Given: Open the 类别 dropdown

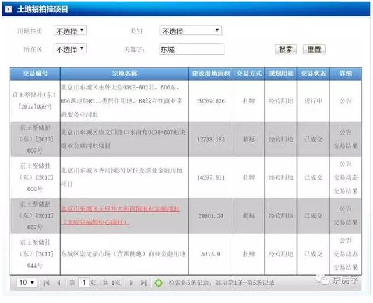Looking at the screenshot, I should (191, 31).
